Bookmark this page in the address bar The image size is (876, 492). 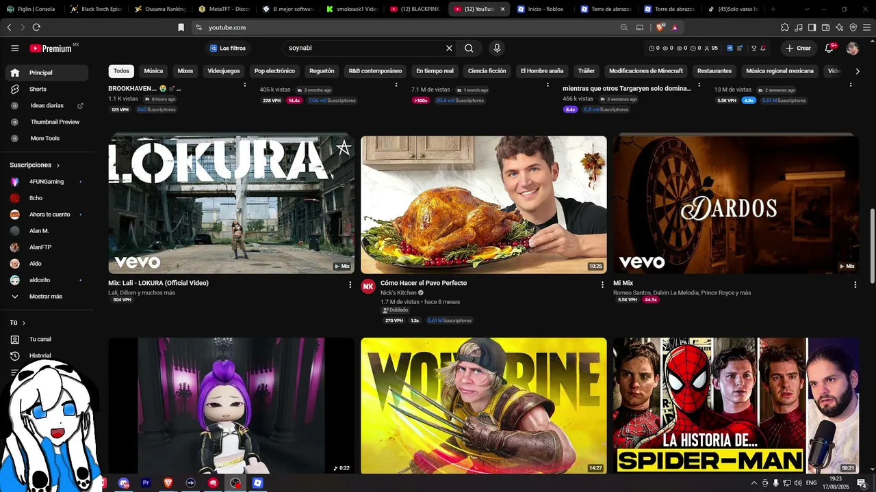coord(181,27)
